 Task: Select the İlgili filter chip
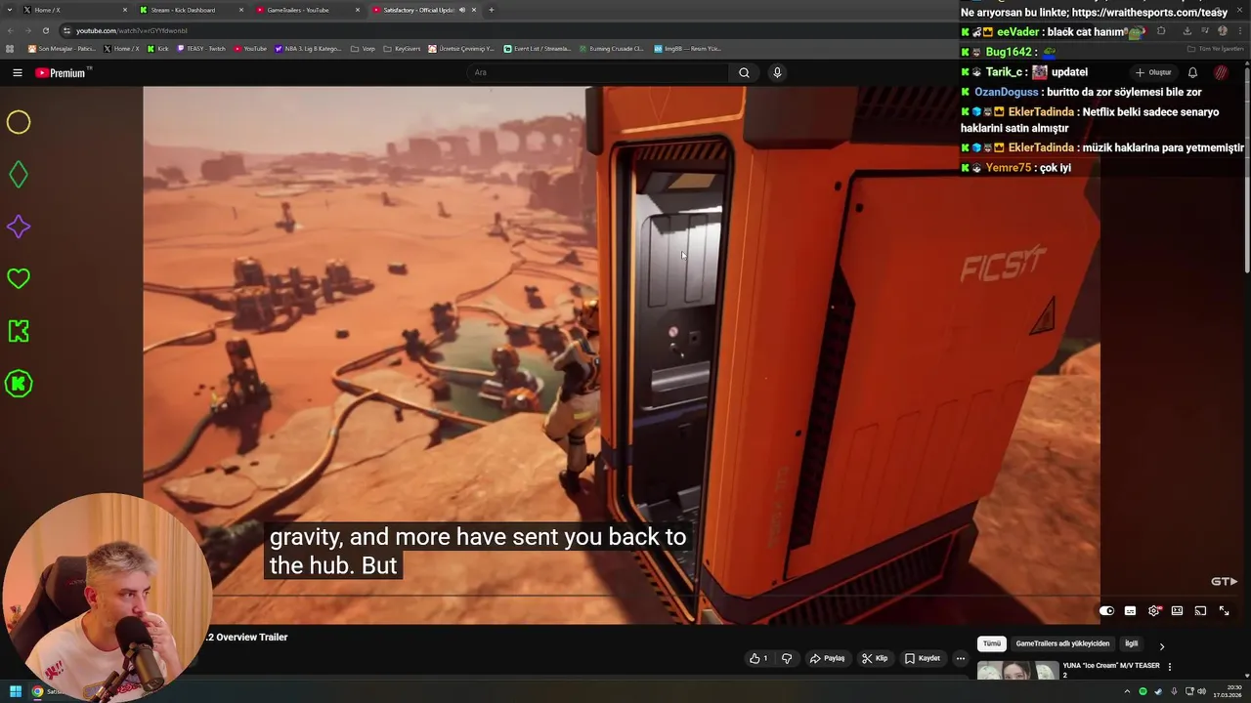coord(1131,644)
